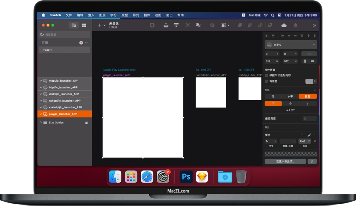
Task: Unlock the Size Guides layer lock
Action: pyautogui.click(x=86, y=122)
